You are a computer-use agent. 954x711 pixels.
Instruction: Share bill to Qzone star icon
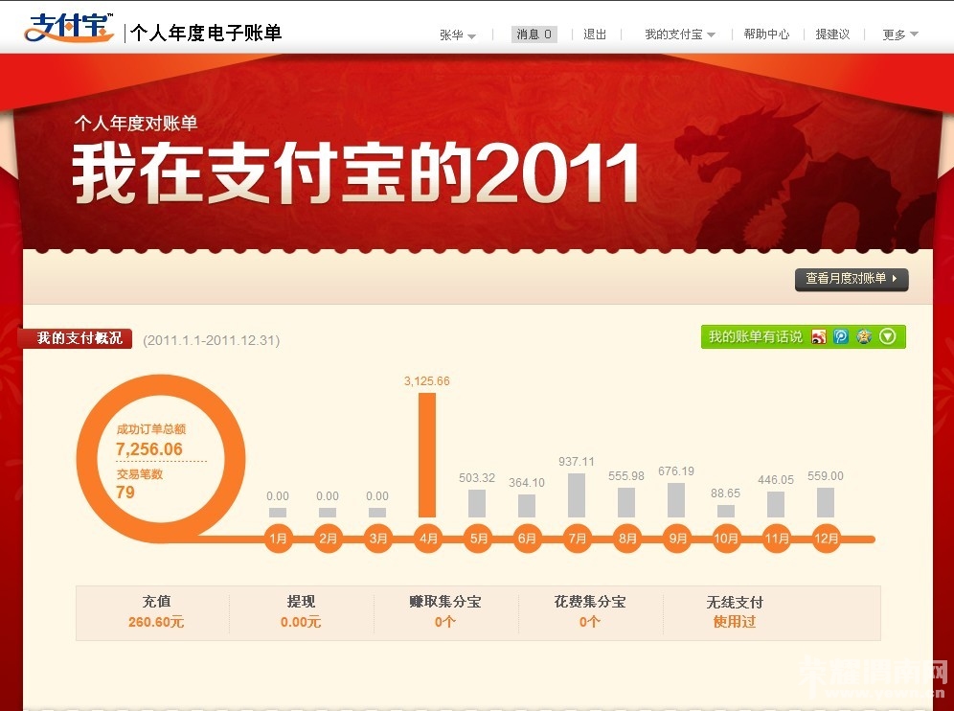tap(864, 336)
